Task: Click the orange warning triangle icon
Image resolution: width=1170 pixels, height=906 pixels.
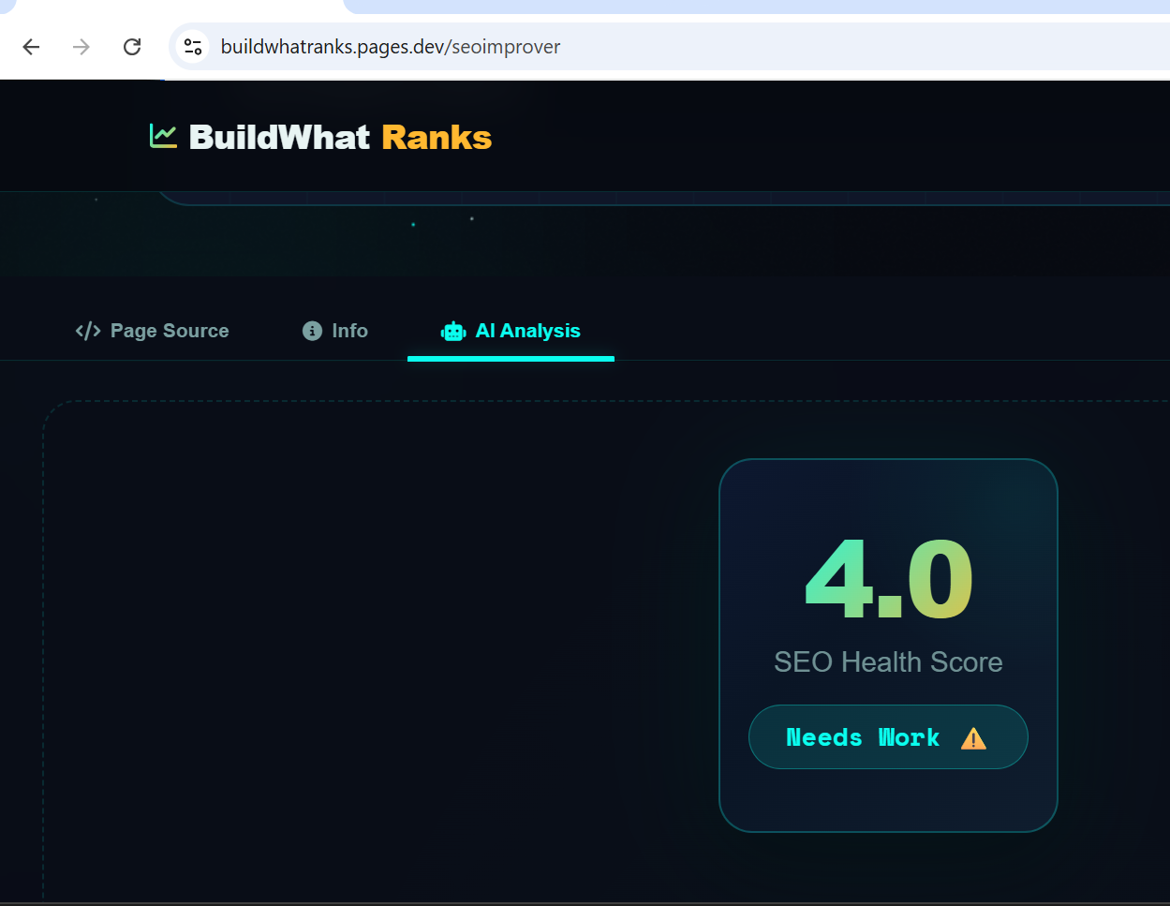Action: point(973,738)
